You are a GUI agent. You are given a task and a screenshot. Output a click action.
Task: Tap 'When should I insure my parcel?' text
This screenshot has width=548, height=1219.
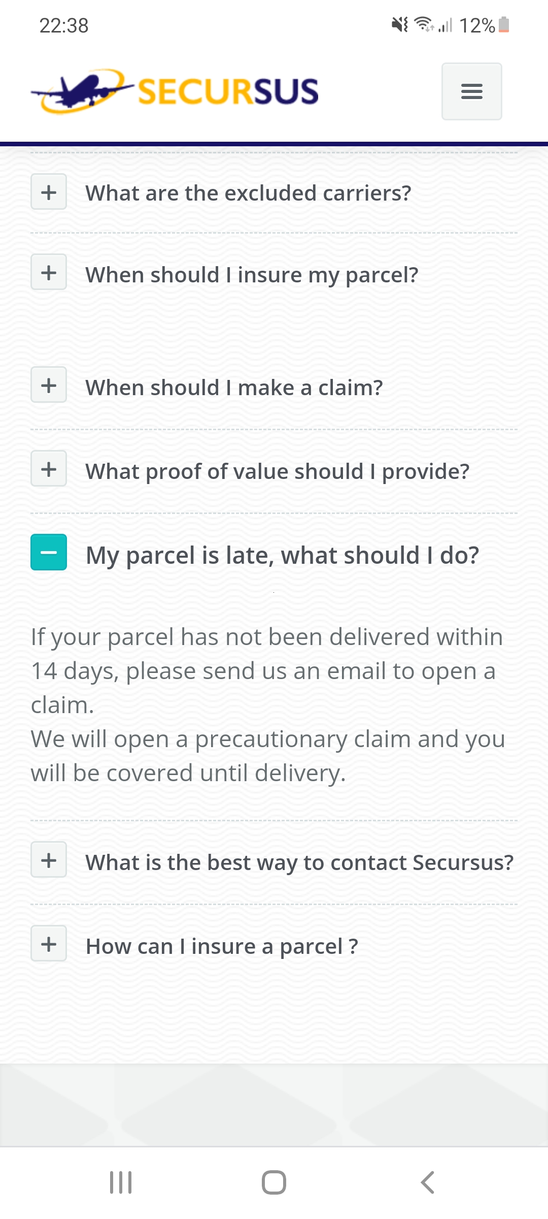tap(252, 275)
